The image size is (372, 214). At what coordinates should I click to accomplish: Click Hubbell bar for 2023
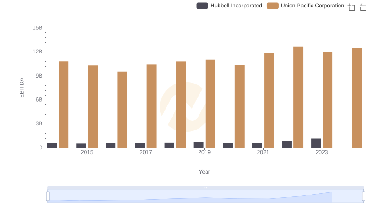[x=316, y=143]
